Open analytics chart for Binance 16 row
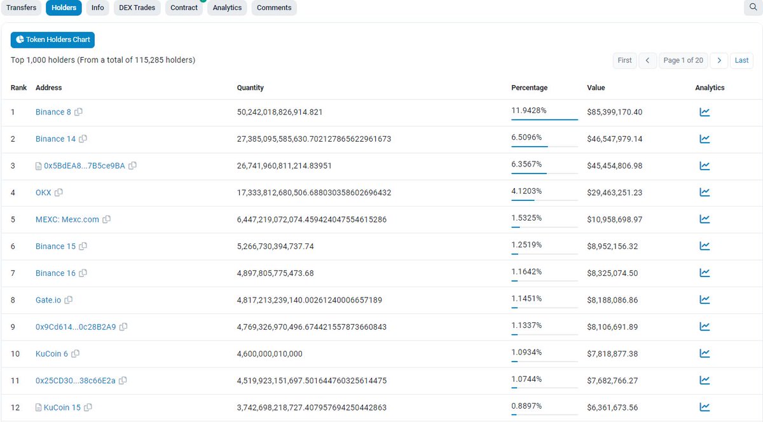Screen dimensions: 763x422 [705, 273]
